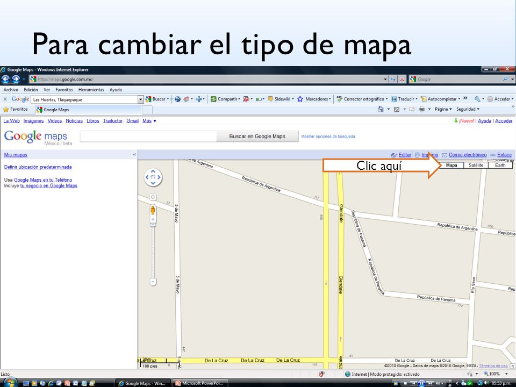Open the Imágenes link in the top bar
Image resolution: width=516 pixels, height=387 pixels.
click(x=33, y=121)
